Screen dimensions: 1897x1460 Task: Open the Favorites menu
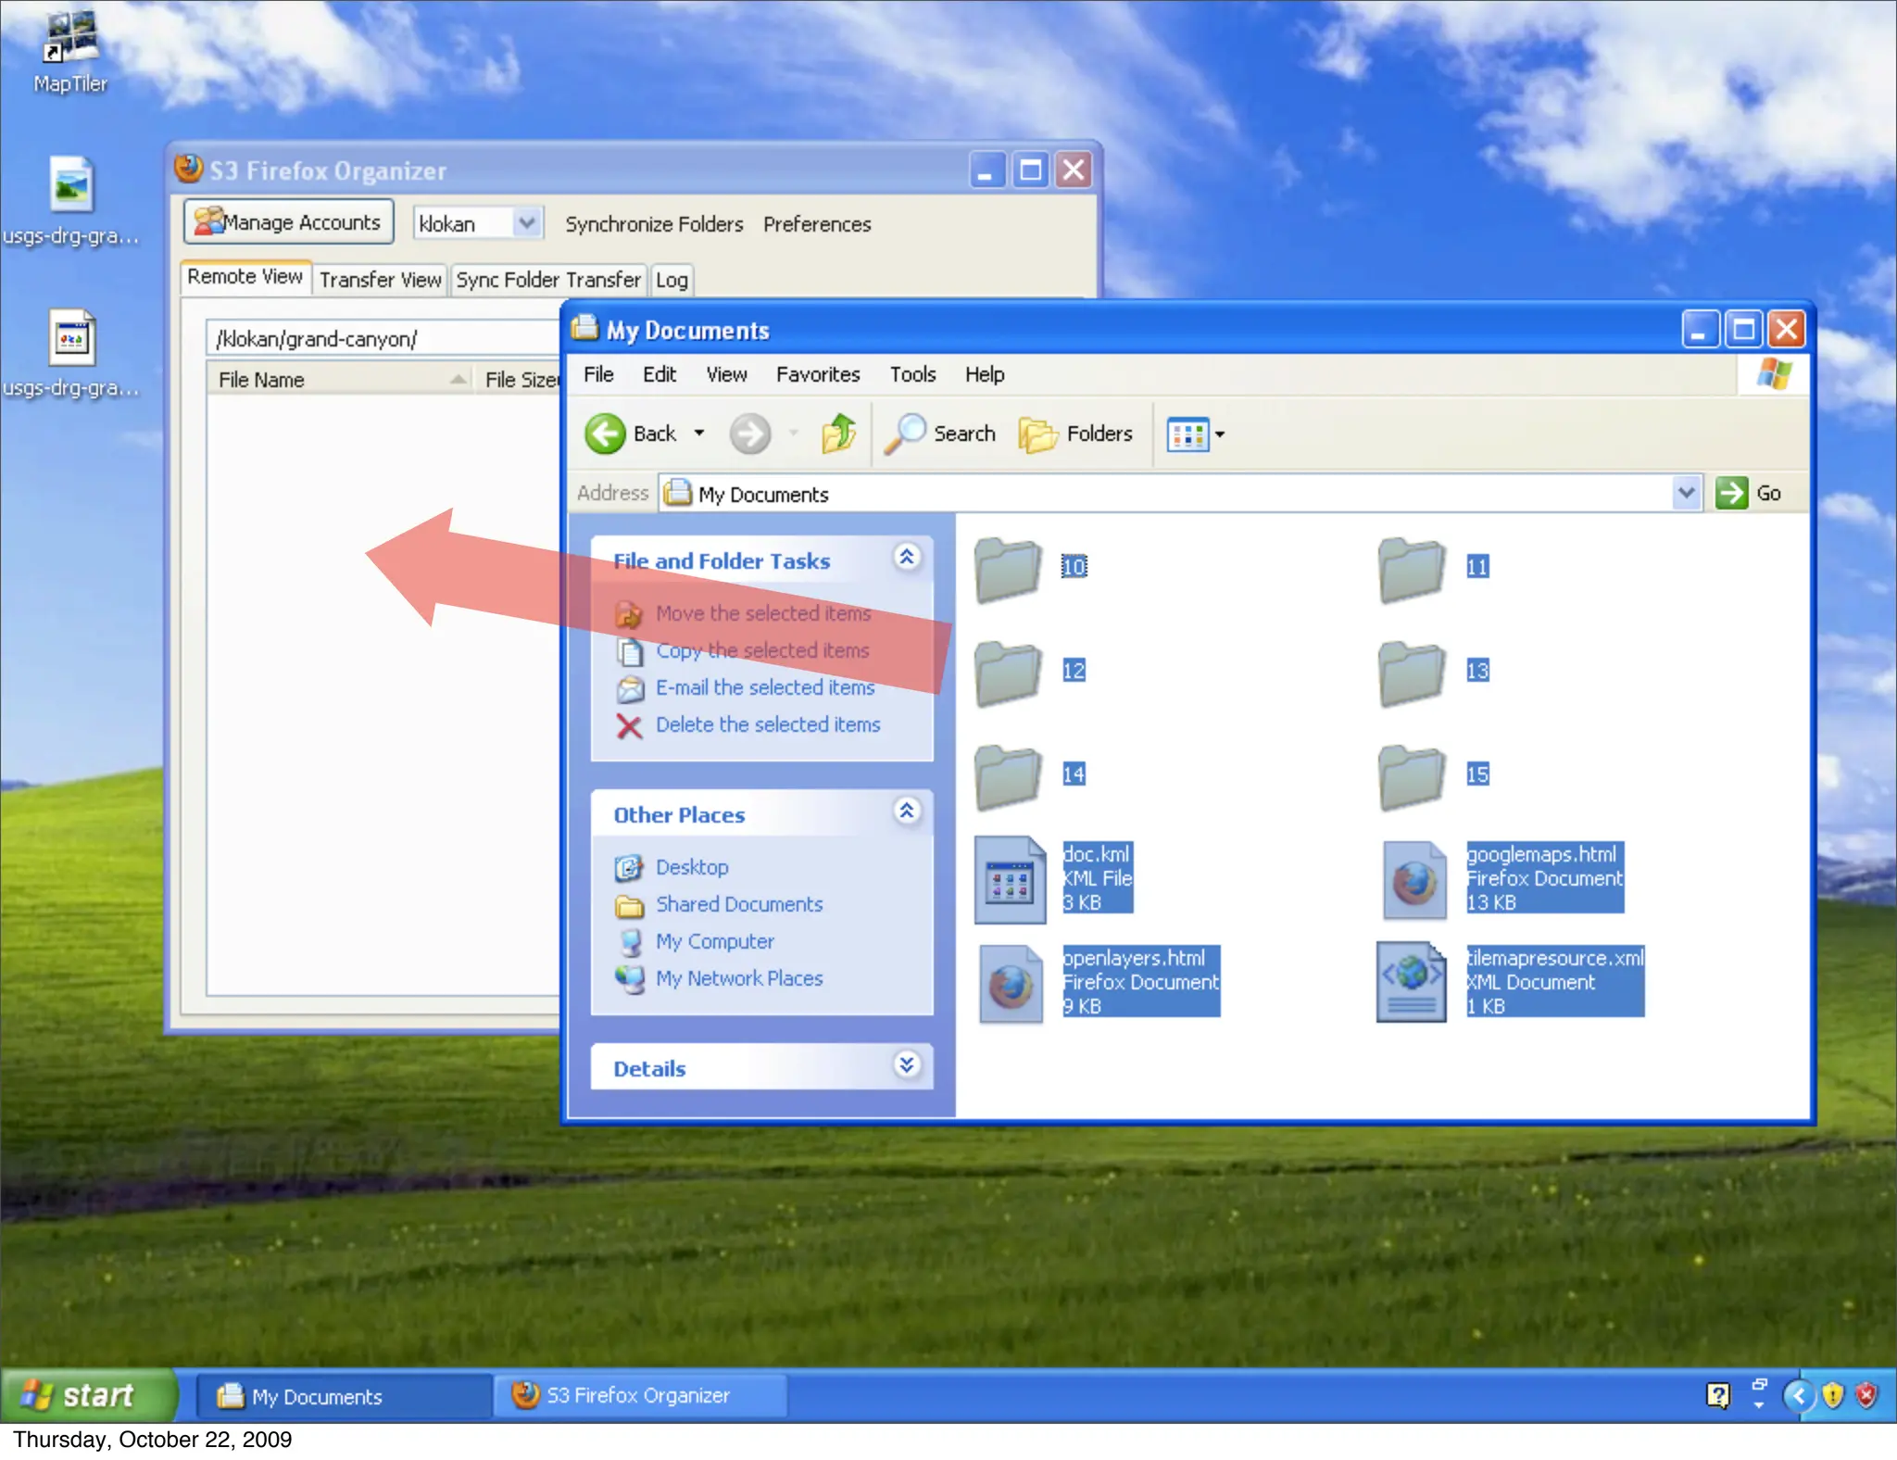tap(817, 374)
